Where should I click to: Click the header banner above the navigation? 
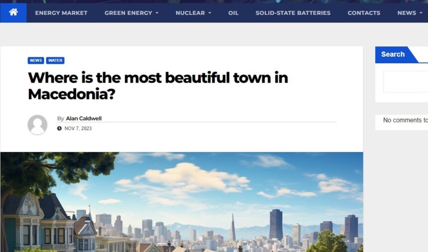pos(214,1)
